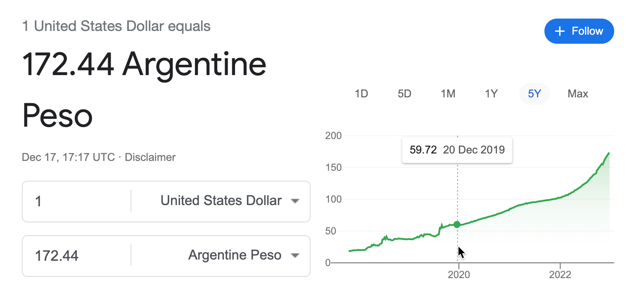Click the dollar amount input field
Image resolution: width=627 pixels, height=288 pixels.
click(x=77, y=201)
